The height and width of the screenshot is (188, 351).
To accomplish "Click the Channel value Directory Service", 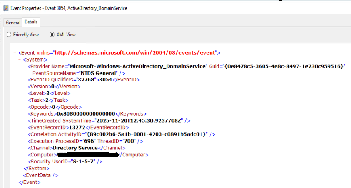I will pyautogui.click(x=75, y=148).
